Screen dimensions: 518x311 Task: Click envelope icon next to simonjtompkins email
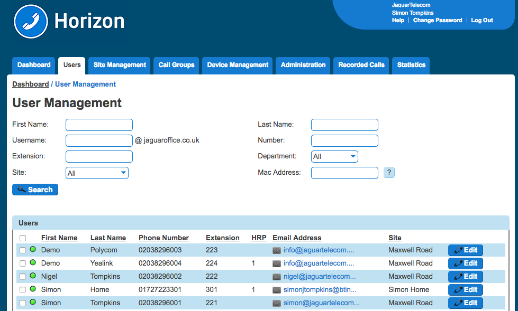click(x=277, y=290)
